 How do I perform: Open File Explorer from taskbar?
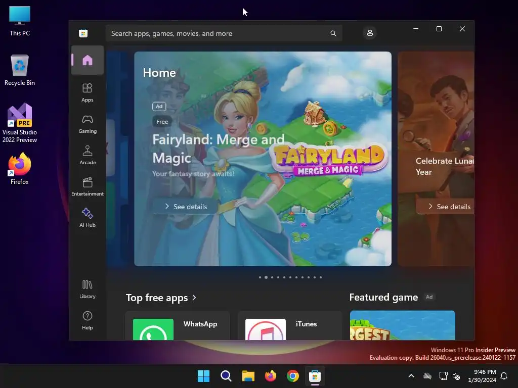click(x=248, y=376)
